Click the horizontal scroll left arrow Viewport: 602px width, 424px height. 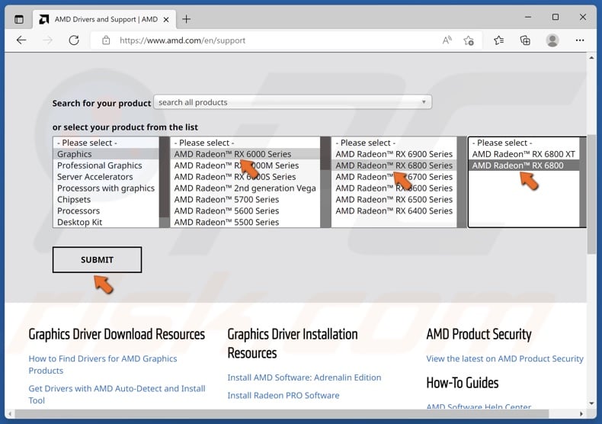(x=10, y=413)
